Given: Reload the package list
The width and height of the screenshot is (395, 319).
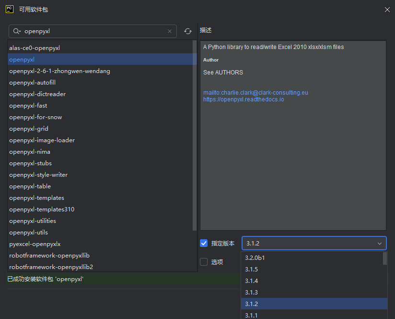Looking at the screenshot, I should tap(188, 31).
